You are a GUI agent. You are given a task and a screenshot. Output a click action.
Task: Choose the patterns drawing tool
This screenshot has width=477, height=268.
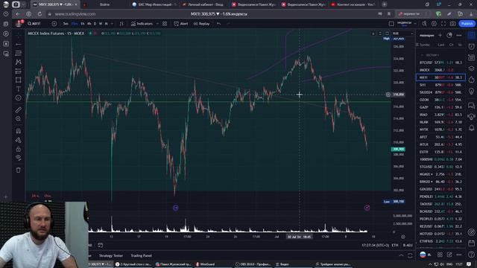point(18,62)
